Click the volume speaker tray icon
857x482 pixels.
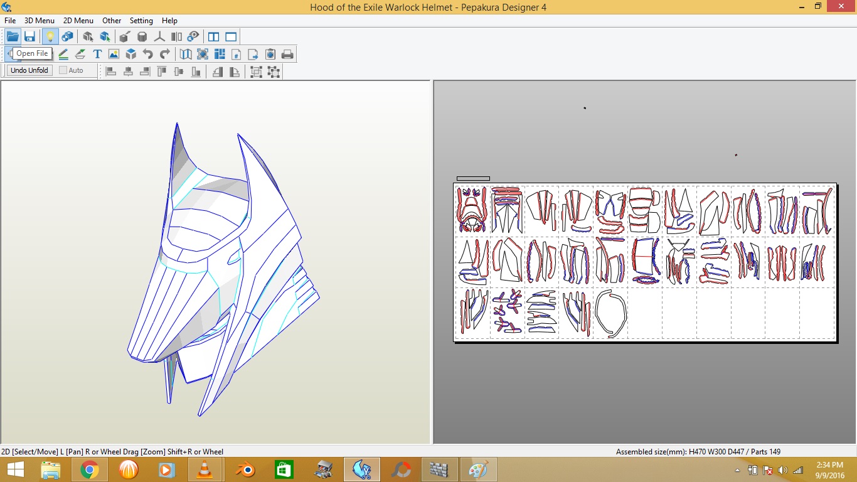[782, 470]
